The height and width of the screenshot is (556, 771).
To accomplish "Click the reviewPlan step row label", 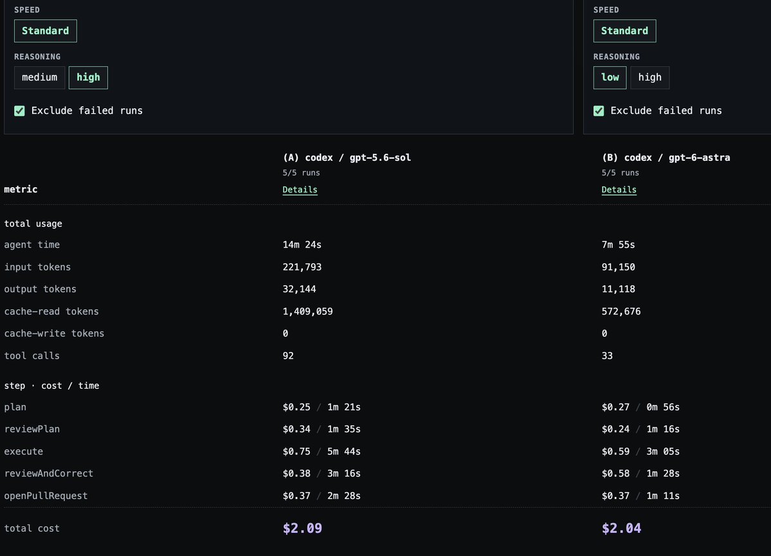I will pos(32,429).
